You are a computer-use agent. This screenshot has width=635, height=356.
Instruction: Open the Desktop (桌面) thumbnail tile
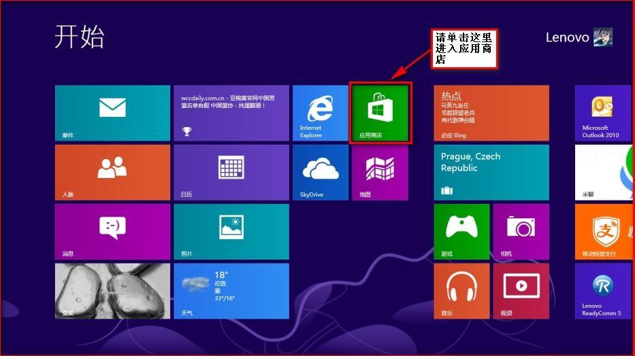point(112,291)
